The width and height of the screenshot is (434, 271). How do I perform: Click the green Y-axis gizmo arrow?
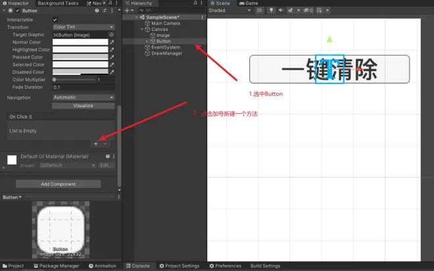click(x=329, y=39)
